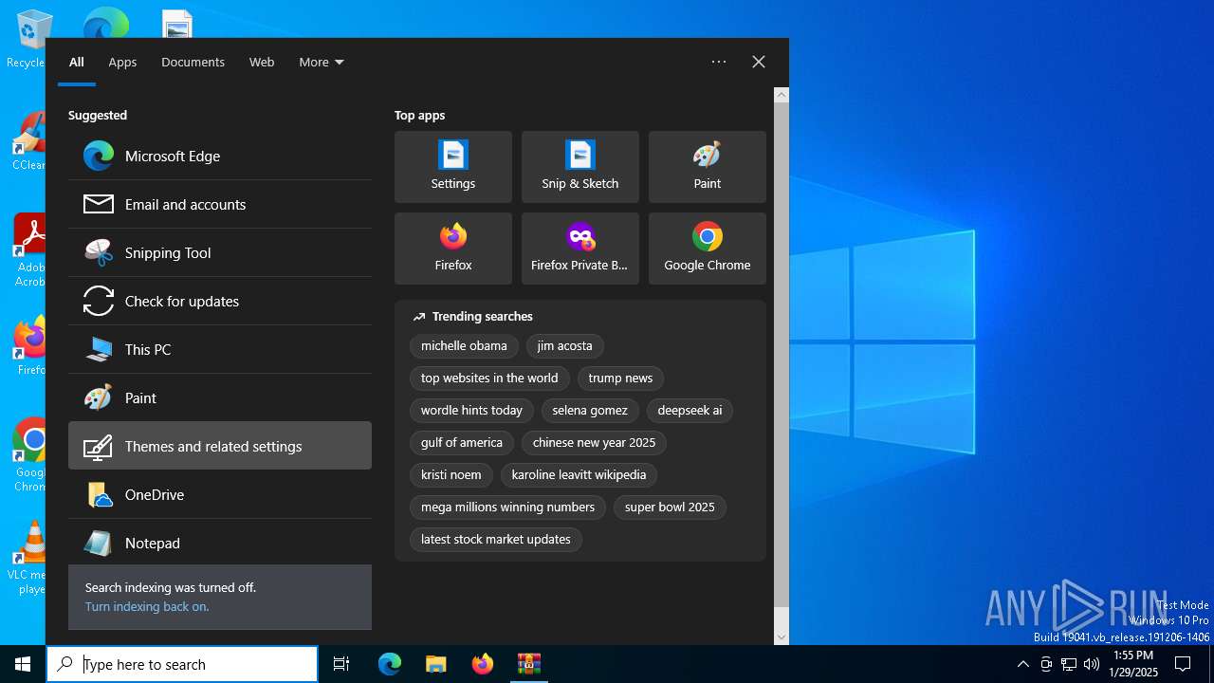Open This PC from Suggested
This screenshot has height=683, width=1214.
[x=220, y=349]
